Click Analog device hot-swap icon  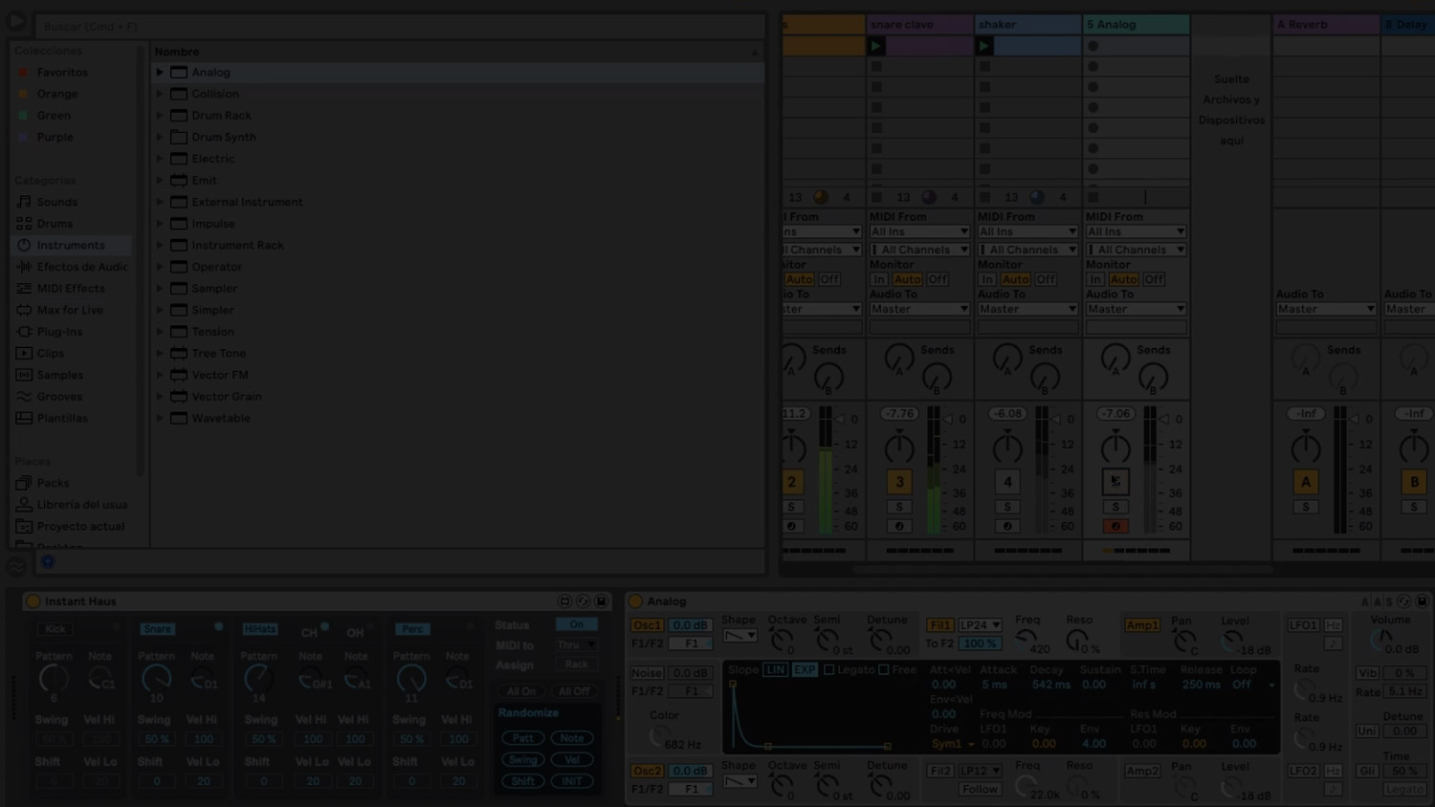[1403, 601]
